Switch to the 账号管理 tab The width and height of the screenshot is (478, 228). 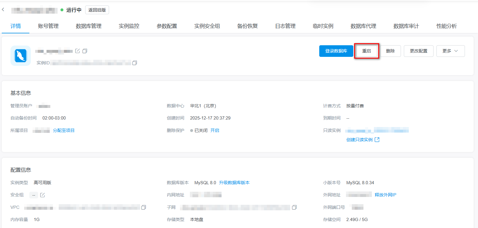[x=48, y=26]
